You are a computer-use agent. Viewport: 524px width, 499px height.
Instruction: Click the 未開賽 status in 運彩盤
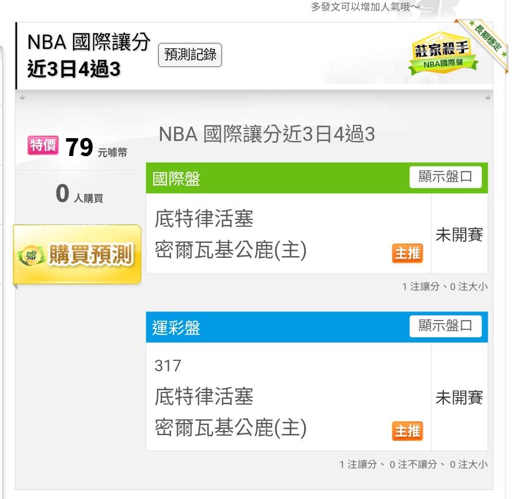[x=459, y=398]
